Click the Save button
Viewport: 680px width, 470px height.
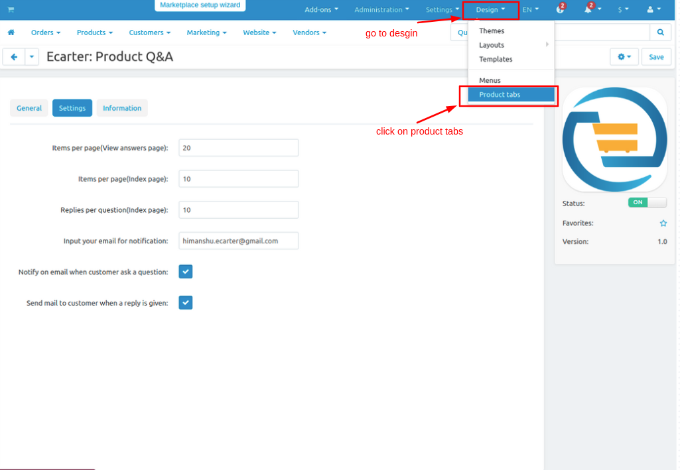click(x=656, y=57)
